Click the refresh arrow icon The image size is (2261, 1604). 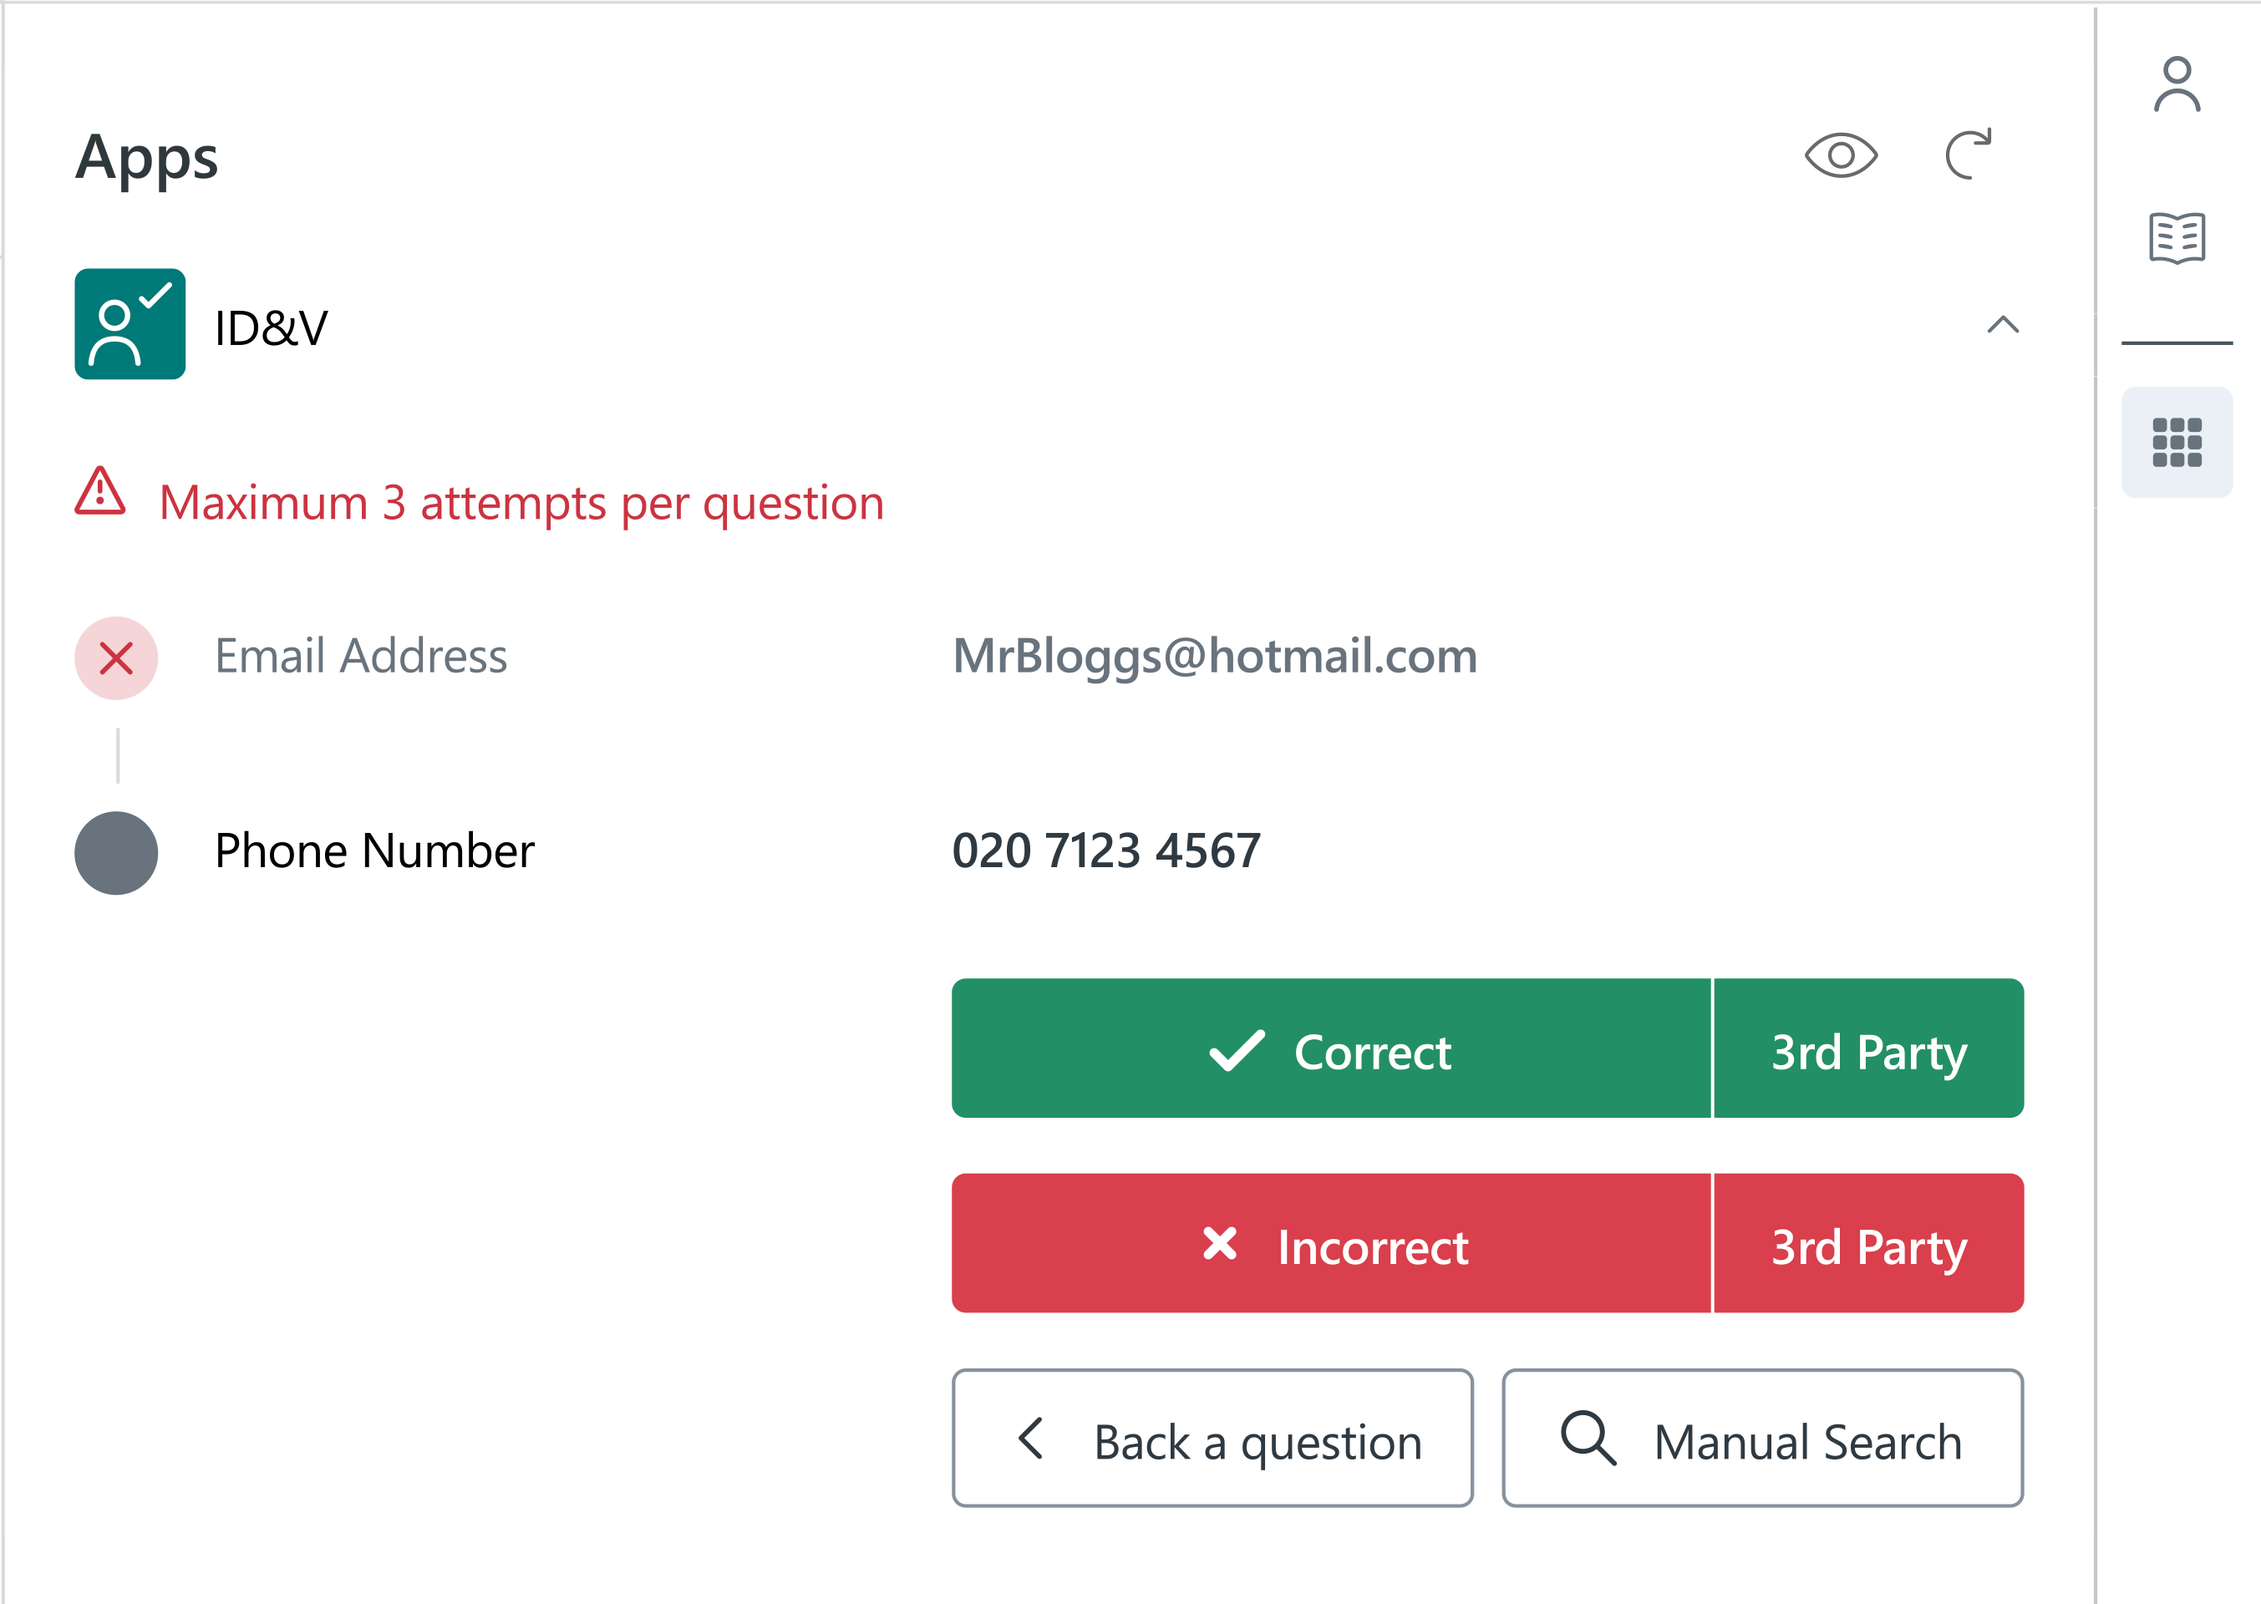coord(1968,155)
